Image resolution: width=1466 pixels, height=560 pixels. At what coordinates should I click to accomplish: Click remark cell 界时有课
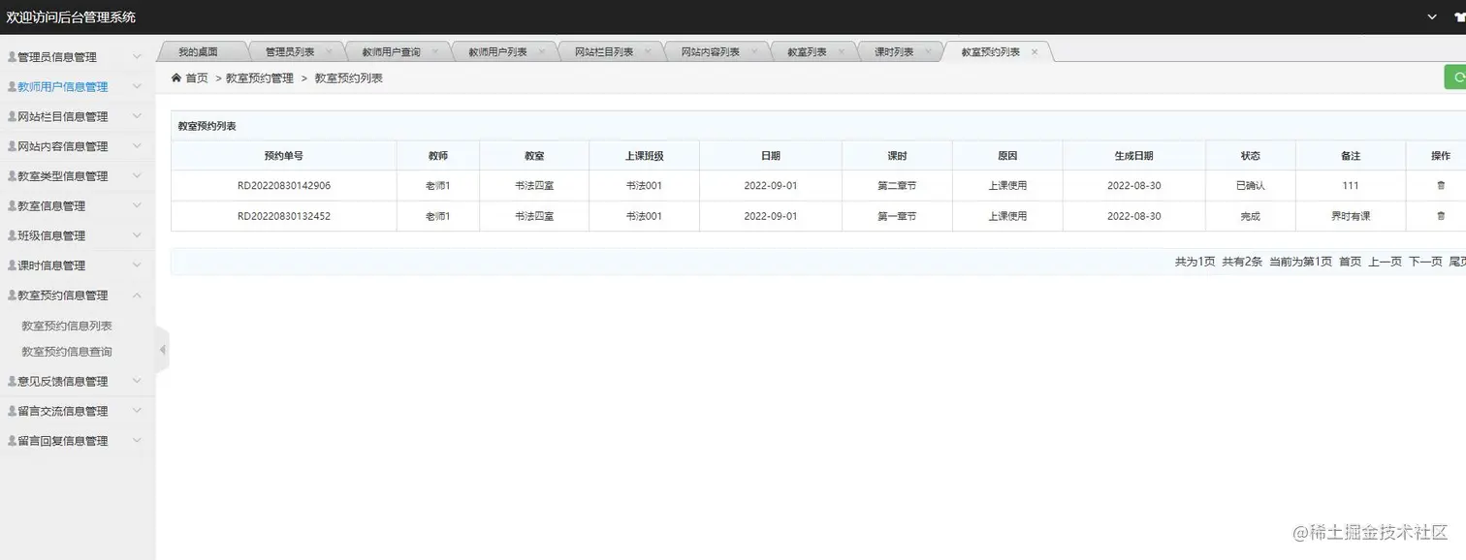click(1351, 216)
